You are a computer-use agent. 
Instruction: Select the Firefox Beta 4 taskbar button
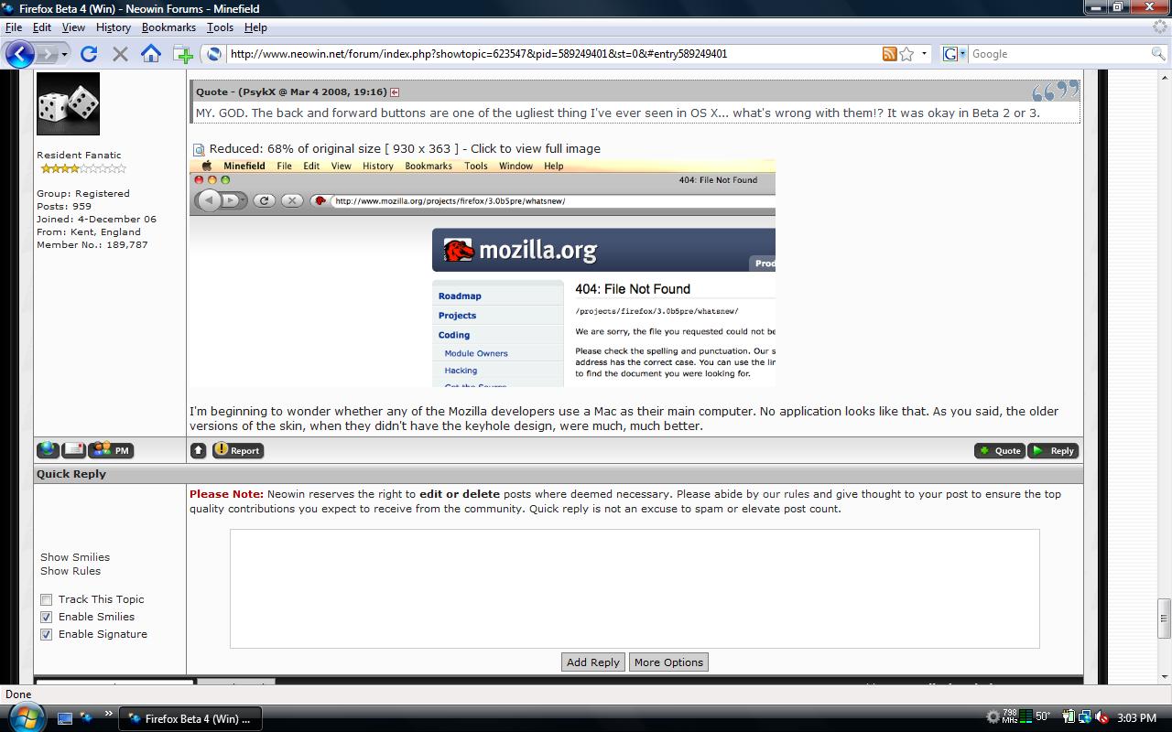click(x=190, y=718)
